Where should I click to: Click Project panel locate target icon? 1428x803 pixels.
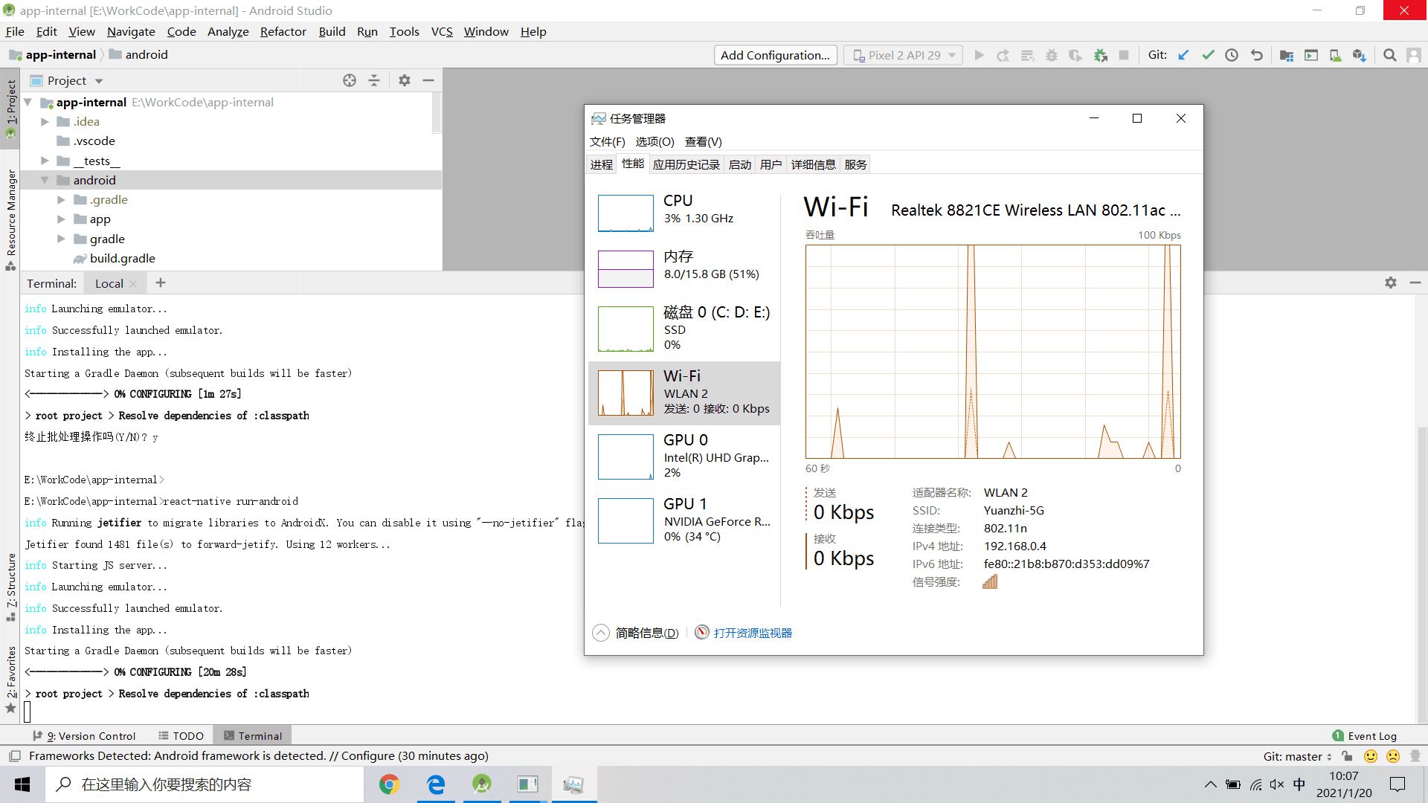[350, 80]
